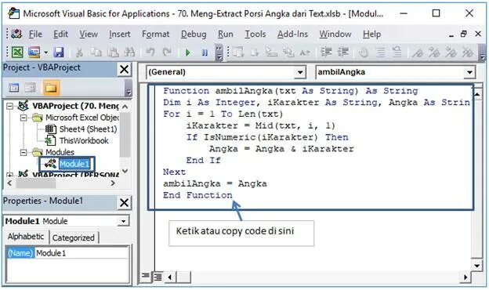Click the Undo arrow icon
Screen dimensions: 489x290
click(x=150, y=52)
